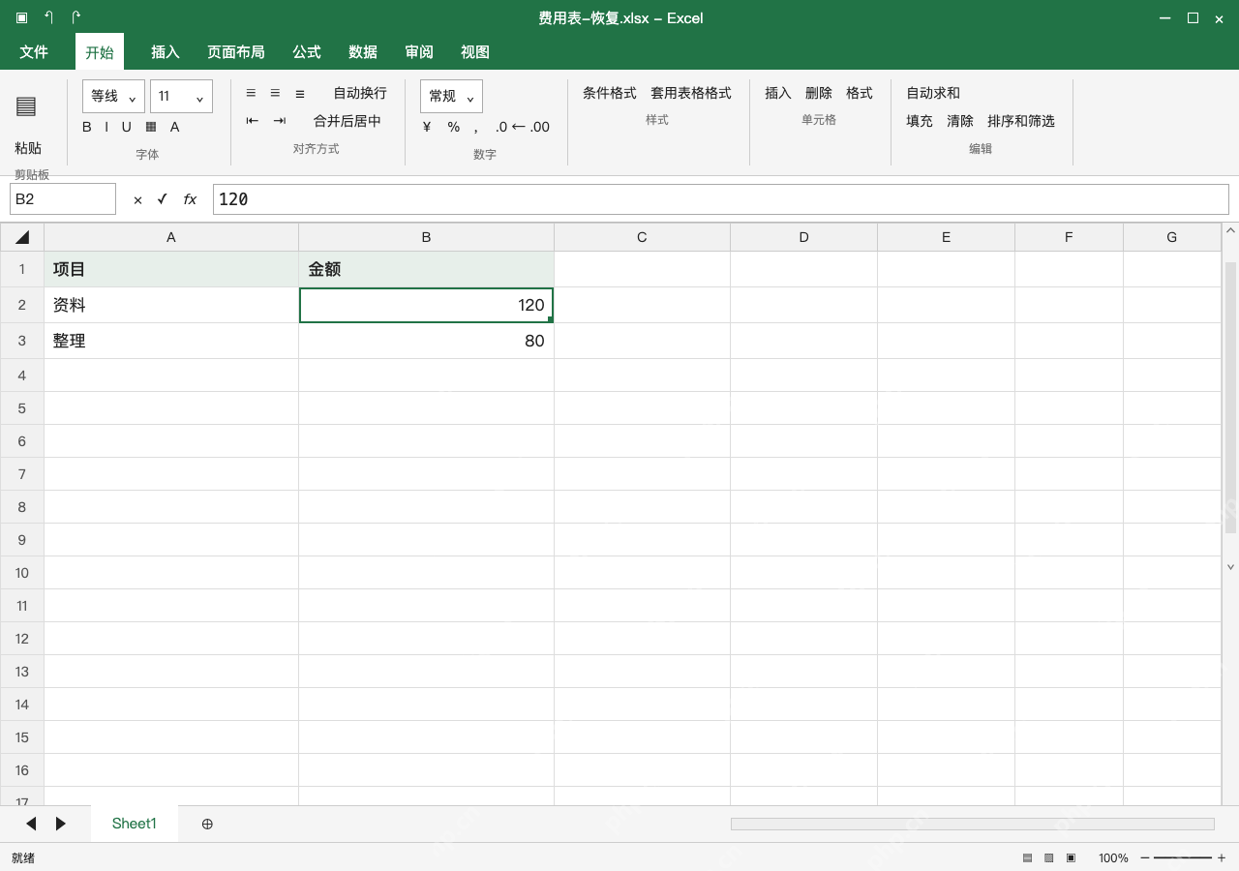This screenshot has height=871, width=1239.
Task: Toggle 自动换行 wrap text
Action: [x=360, y=93]
